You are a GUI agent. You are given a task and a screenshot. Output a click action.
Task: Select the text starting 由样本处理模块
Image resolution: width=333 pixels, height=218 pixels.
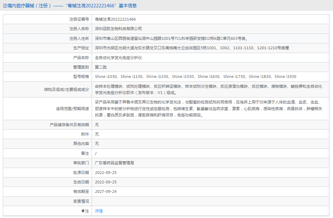pyautogui.click(x=208, y=89)
